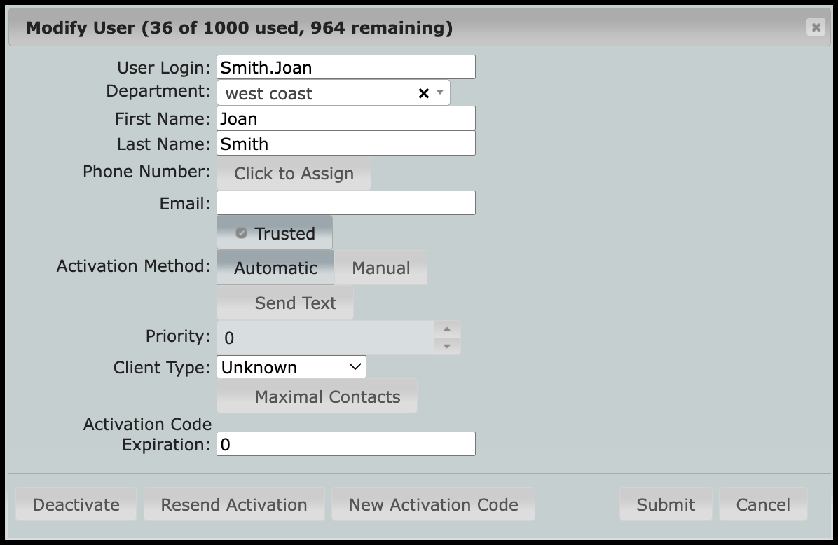Image resolution: width=838 pixels, height=545 pixels.
Task: Select Automatic activation method
Action: pos(275,268)
